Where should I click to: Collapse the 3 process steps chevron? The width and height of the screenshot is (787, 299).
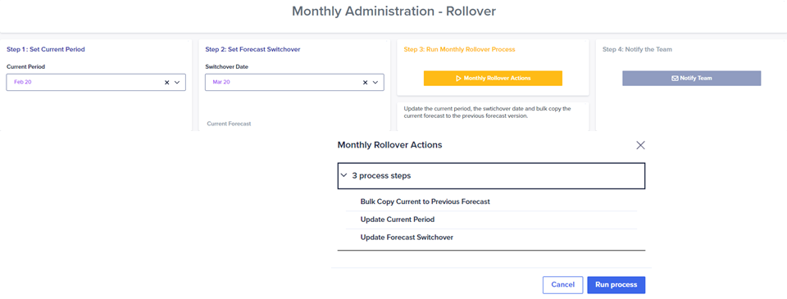(343, 175)
